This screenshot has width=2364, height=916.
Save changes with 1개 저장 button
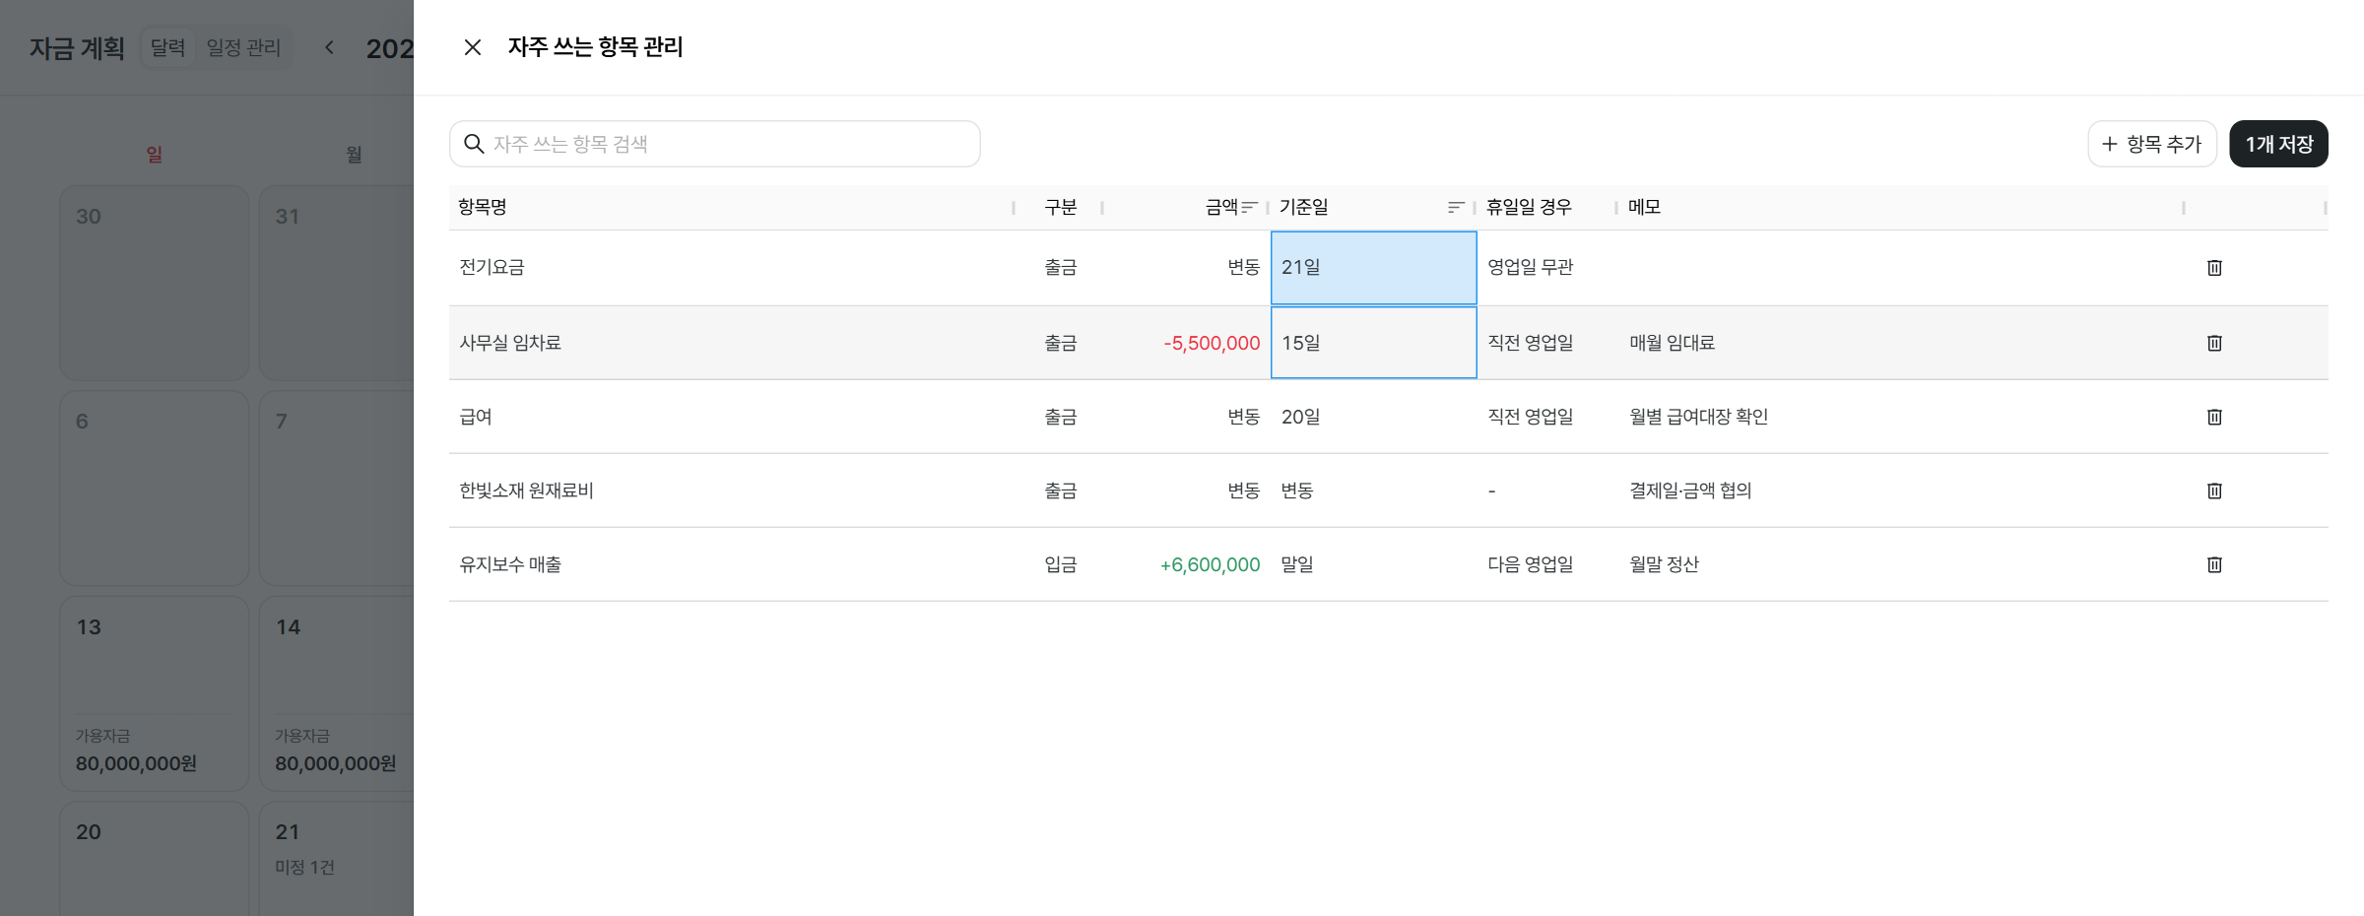pyautogui.click(x=2278, y=144)
